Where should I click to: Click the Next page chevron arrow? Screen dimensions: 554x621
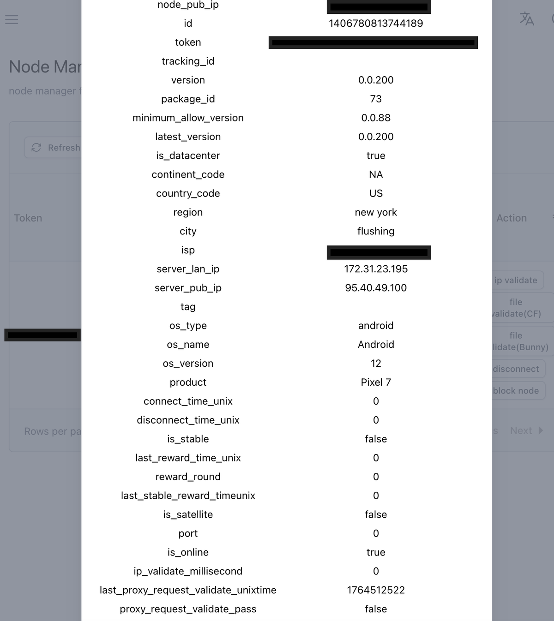[541, 430]
